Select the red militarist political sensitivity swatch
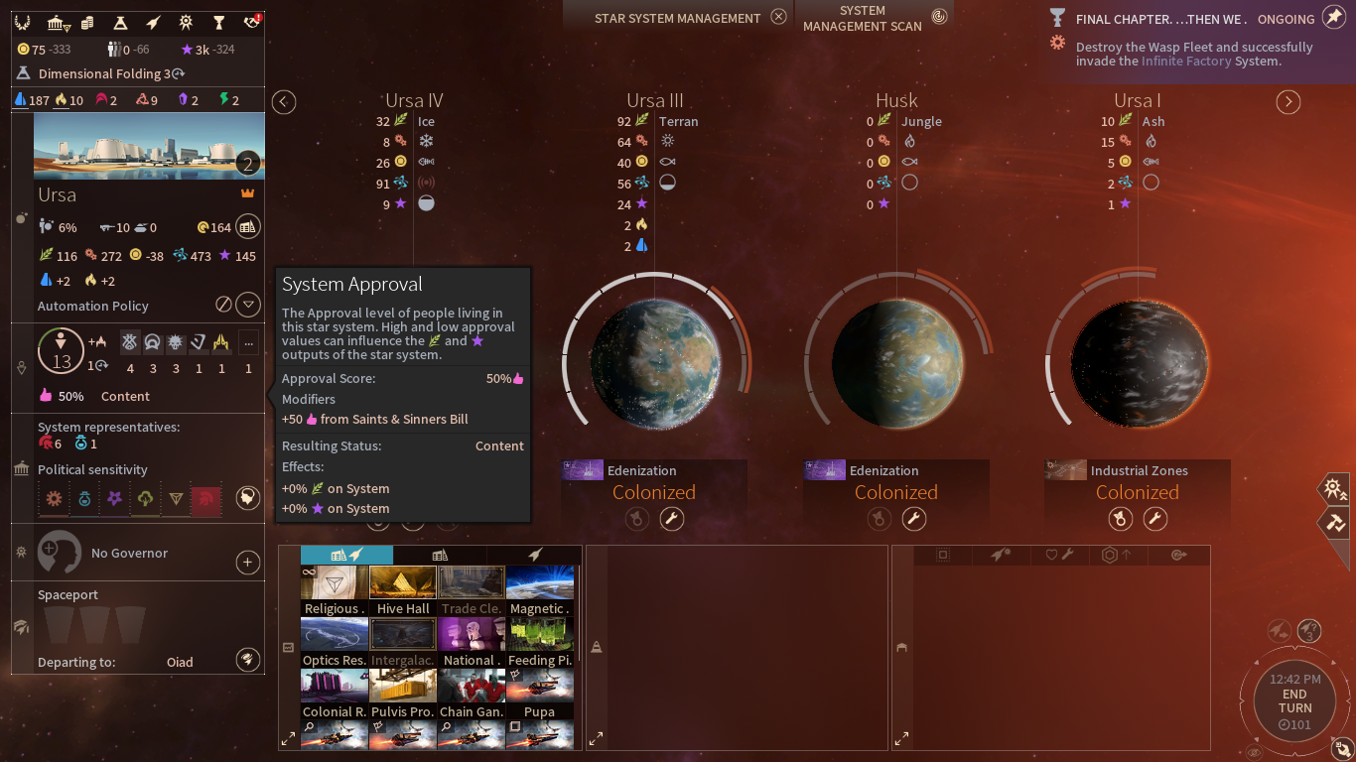1356x762 pixels. 205,498
